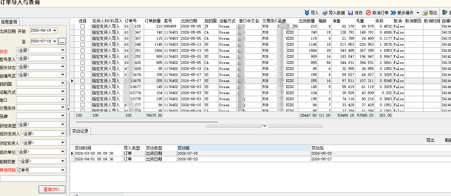Click the gross weight cell 384.931
This screenshot has width=451, height=196.
click(x=365, y=63)
